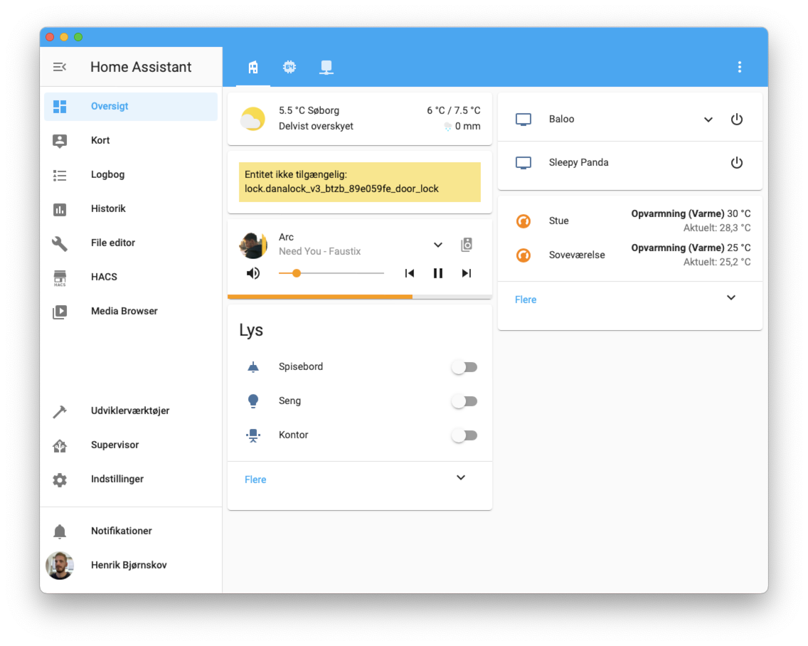Click Flere link in the climate card

526,300
